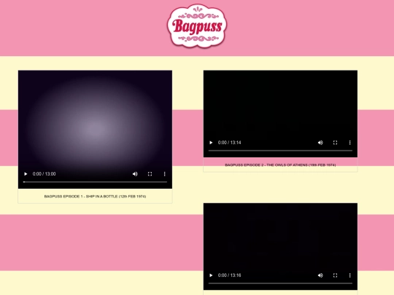394x295 pixels.
Task: Click the 13:16 video frame
Action: click(x=280, y=247)
